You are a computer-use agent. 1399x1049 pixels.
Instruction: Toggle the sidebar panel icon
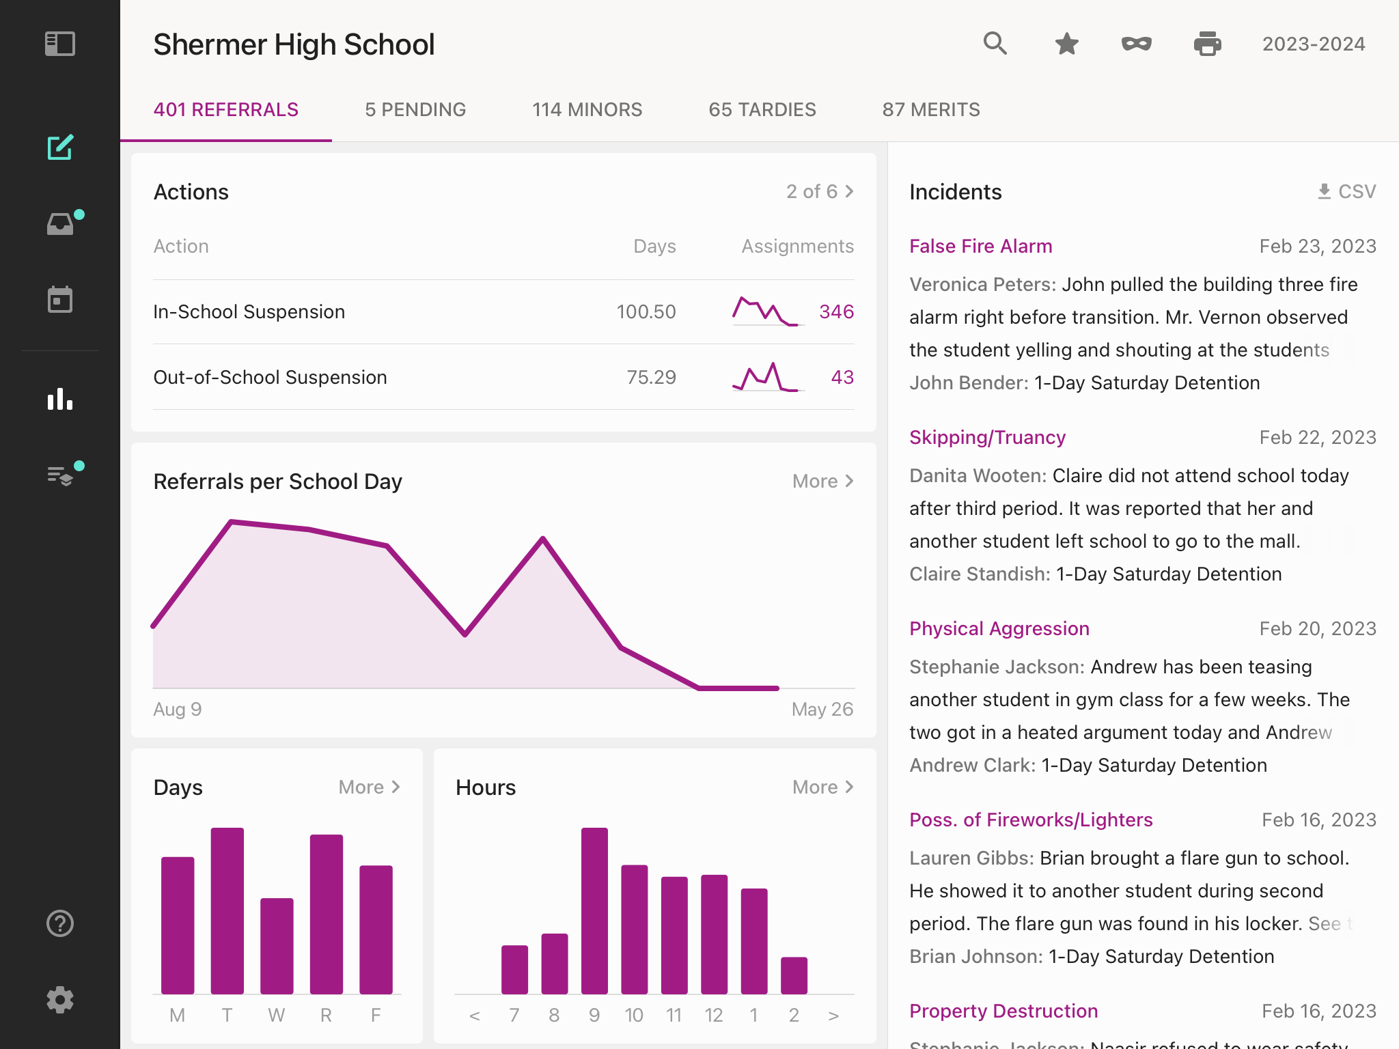pyautogui.click(x=60, y=44)
